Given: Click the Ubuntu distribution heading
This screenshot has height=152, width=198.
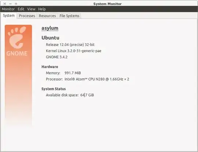Looking at the screenshot, I should pyautogui.click(x=50, y=38).
